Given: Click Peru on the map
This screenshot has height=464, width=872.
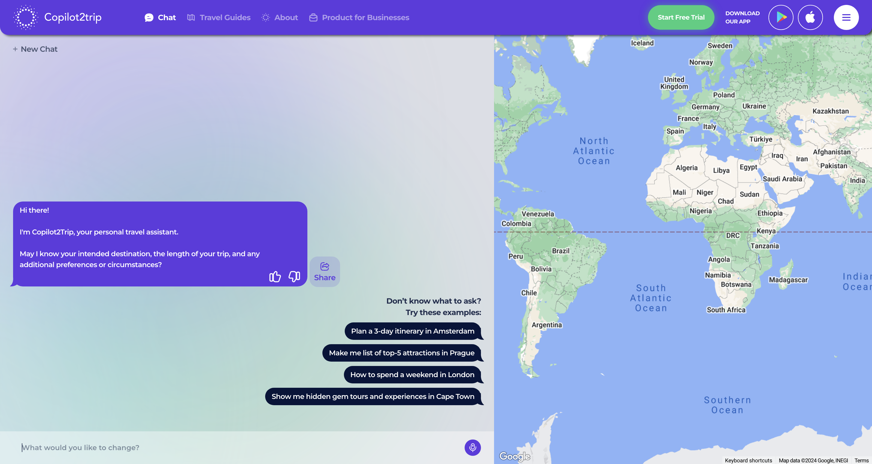Looking at the screenshot, I should pyautogui.click(x=516, y=256).
